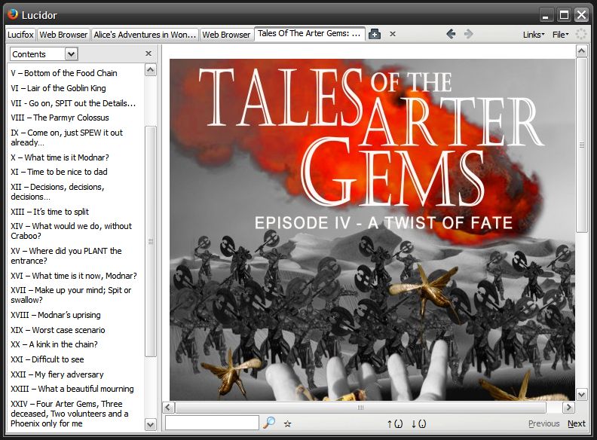Click the horizontal scrollbar thumb
Screen dimensions: 597x440
(x=360, y=408)
